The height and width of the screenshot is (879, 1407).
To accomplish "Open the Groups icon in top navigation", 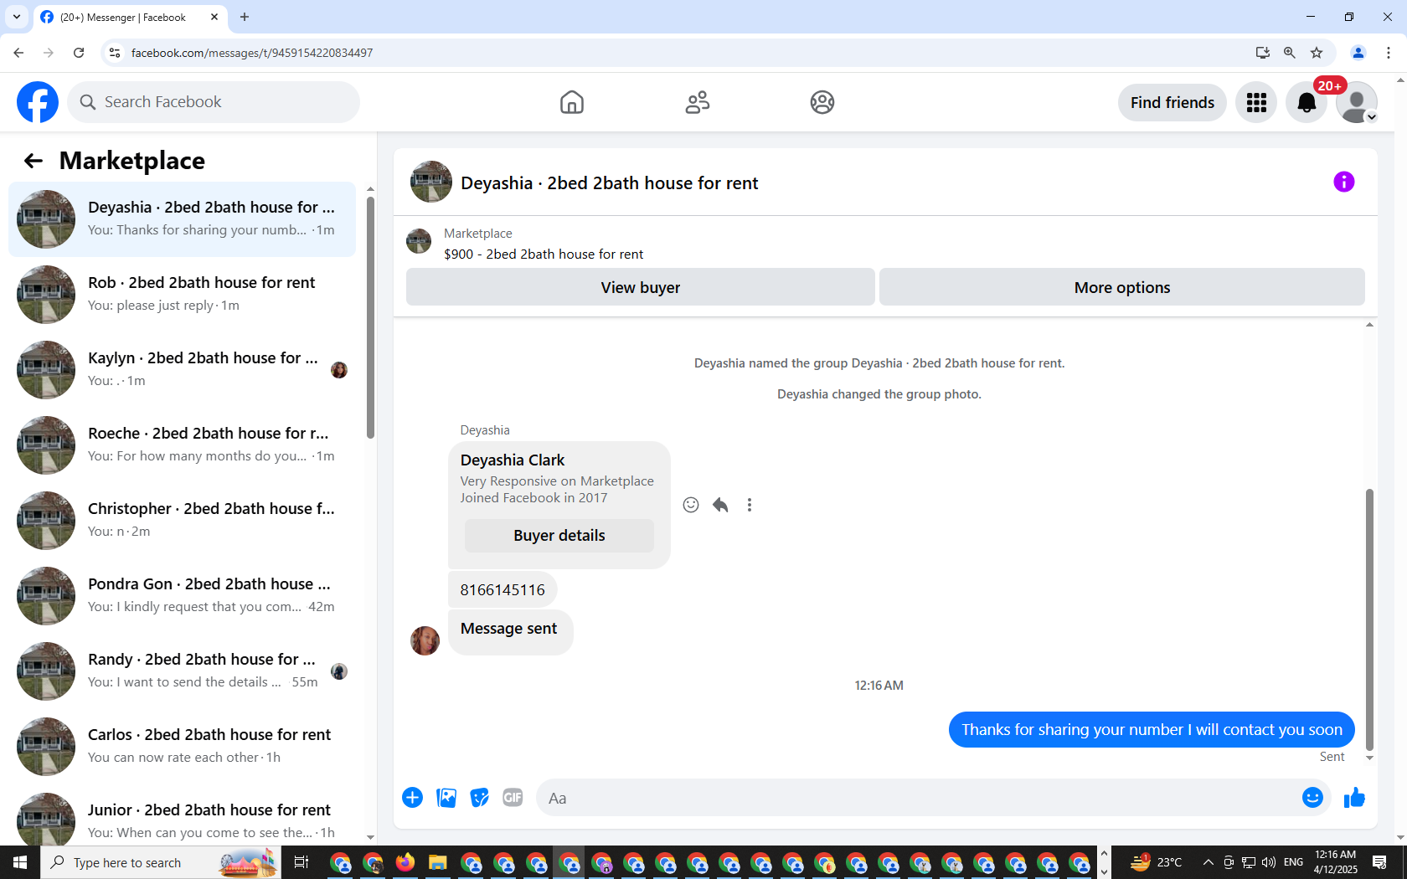I will 822,102.
